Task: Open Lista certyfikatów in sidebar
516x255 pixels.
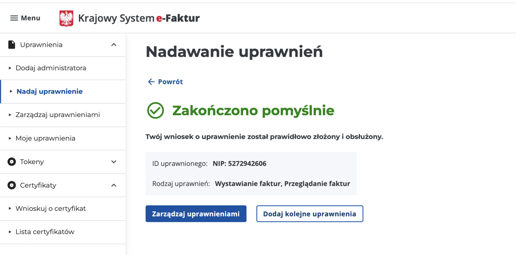Action: [x=45, y=232]
